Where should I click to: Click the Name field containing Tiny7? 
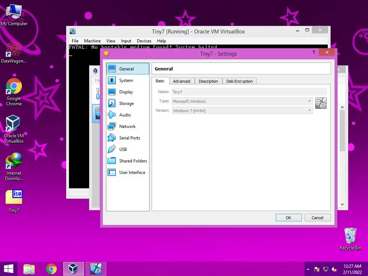[249, 92]
